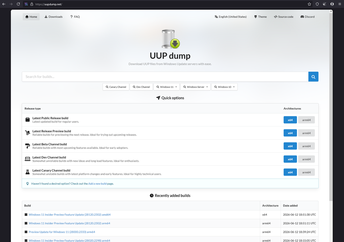This screenshot has width=344, height=242.
Task: Open the Theme switcher
Action: [x=260, y=17]
